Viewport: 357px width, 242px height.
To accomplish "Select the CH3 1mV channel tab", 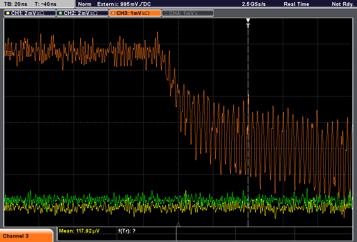I will point(135,13).
